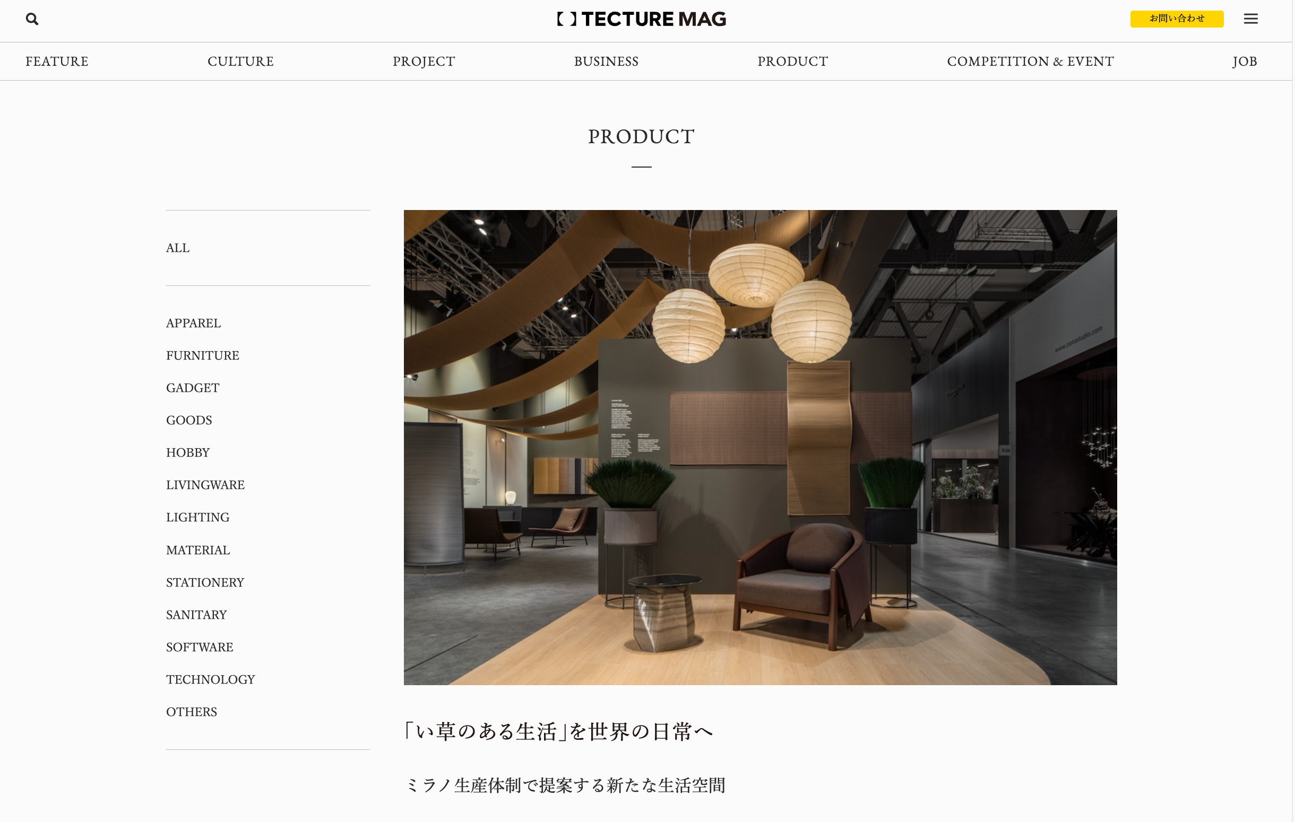Open the hamburger menu icon
The width and height of the screenshot is (1295, 822).
pos(1250,19)
